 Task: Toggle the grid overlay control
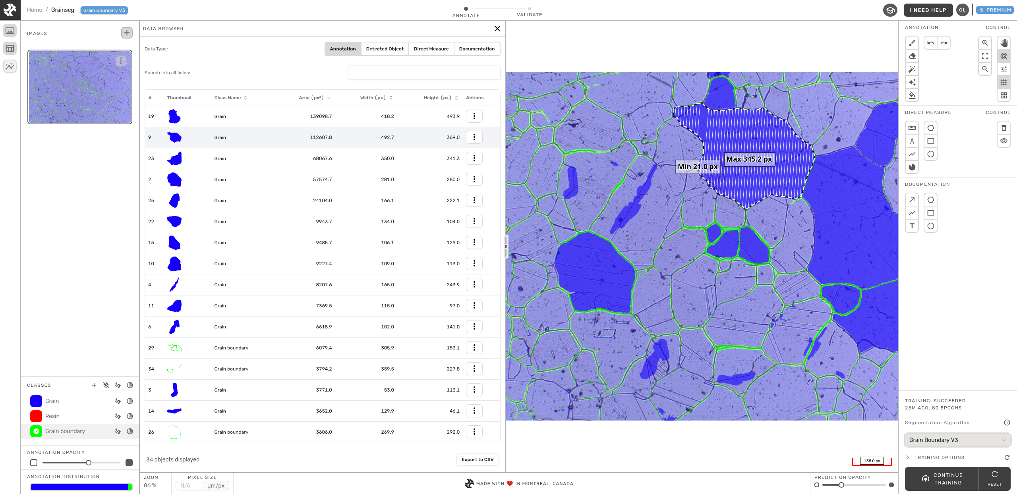[1003, 82]
